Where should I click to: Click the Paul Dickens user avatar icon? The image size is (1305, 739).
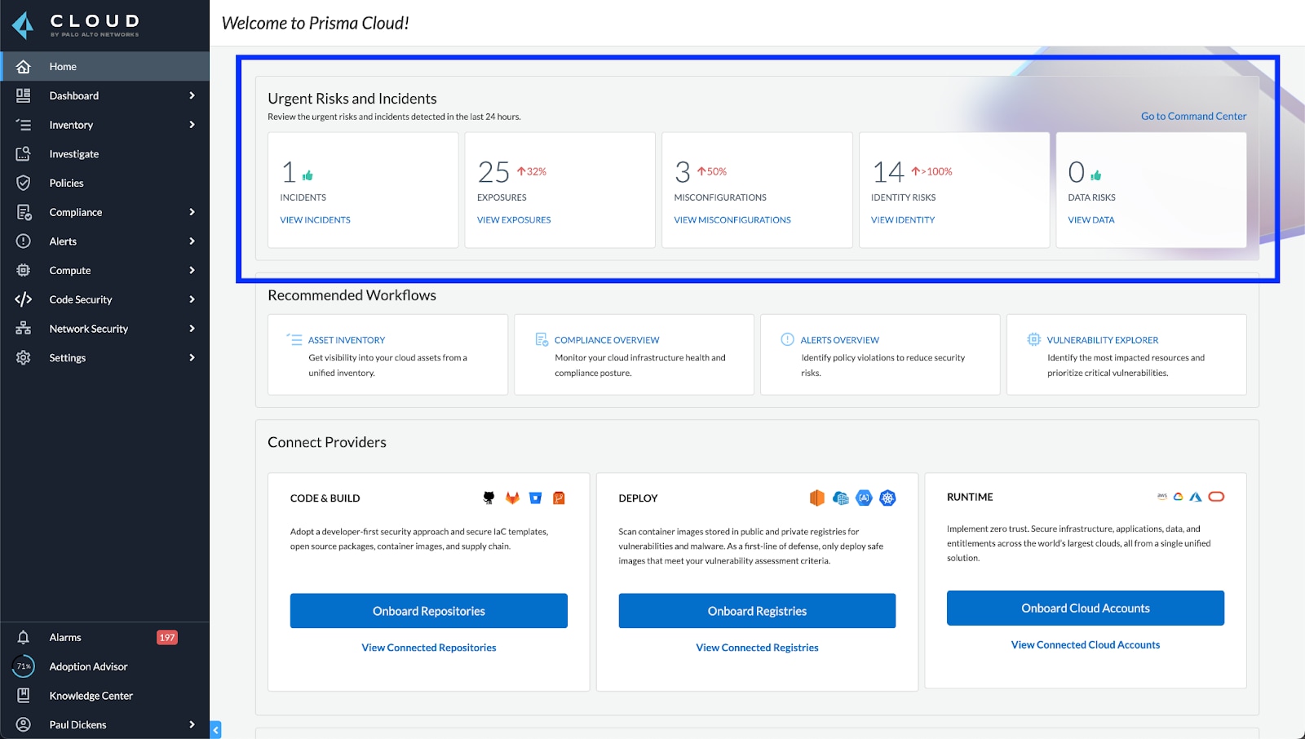[24, 724]
